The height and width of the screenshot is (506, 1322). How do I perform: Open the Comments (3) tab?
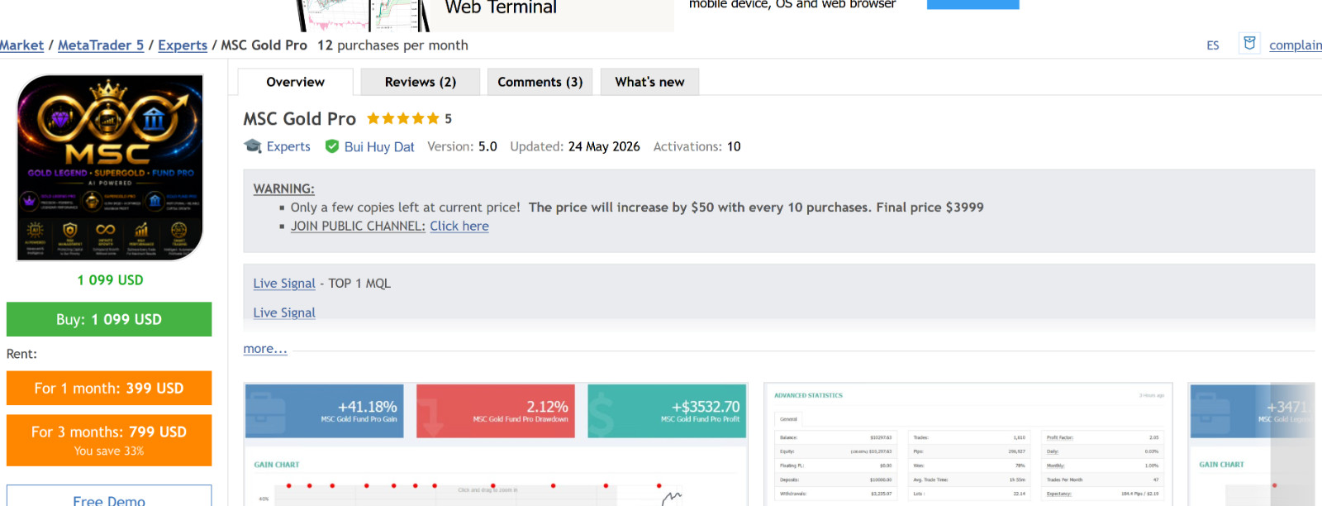pyautogui.click(x=540, y=82)
